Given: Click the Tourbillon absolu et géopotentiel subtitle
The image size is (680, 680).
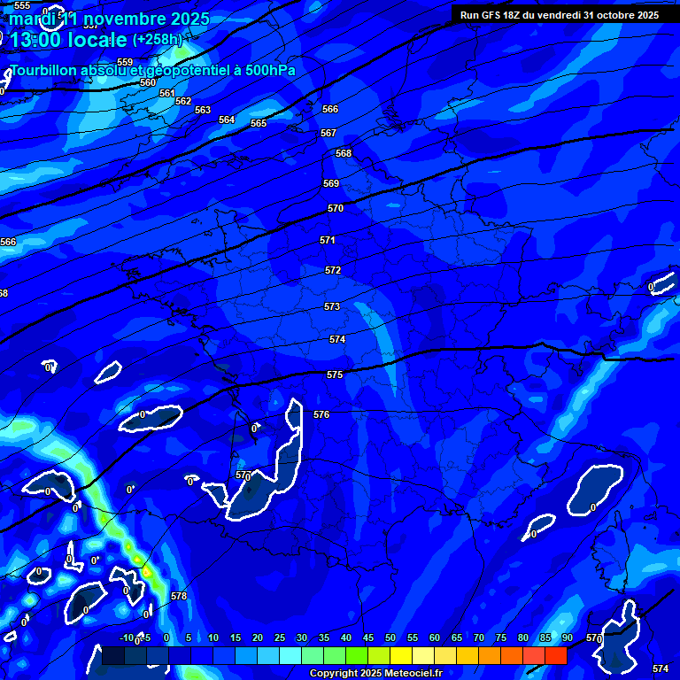Looking at the screenshot, I should [152, 70].
